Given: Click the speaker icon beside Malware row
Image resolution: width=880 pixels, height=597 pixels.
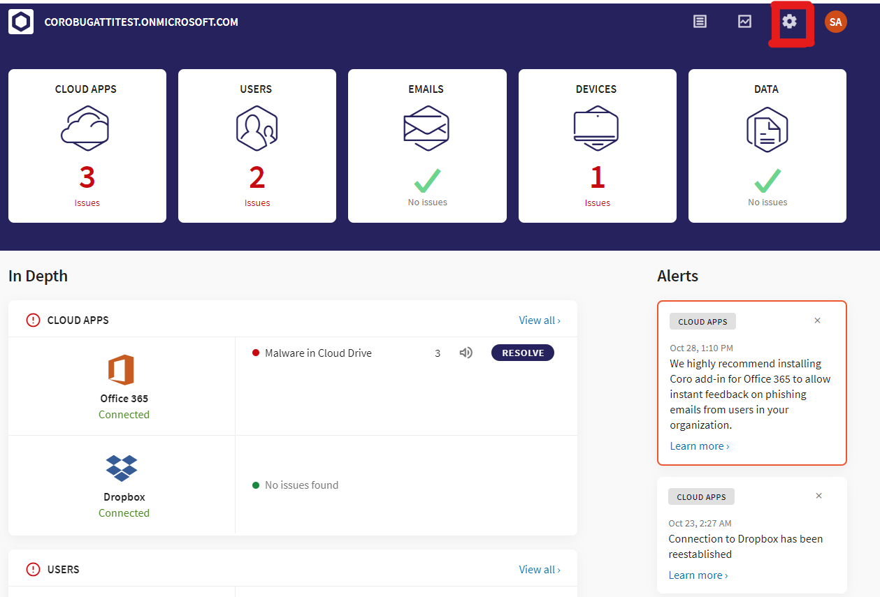Looking at the screenshot, I should tap(466, 353).
